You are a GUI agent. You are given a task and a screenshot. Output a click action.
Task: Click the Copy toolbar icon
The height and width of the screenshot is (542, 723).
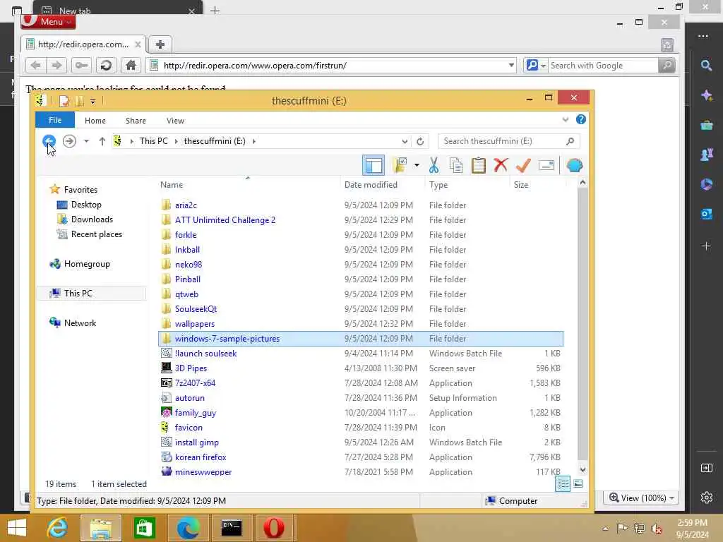(x=456, y=165)
